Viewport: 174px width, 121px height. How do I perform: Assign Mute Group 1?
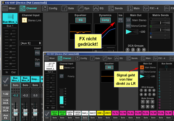click(x=143, y=102)
